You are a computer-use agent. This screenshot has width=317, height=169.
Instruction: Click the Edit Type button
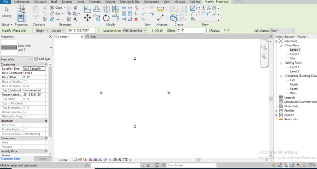(x=42, y=59)
